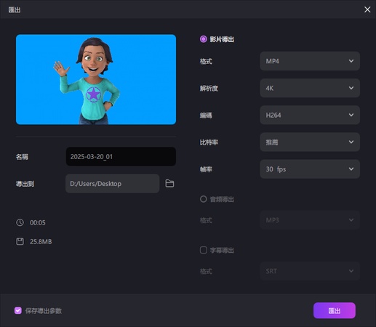The height and width of the screenshot is (327, 376).
Task: Click the 導出到 label
Action: (x=25, y=184)
